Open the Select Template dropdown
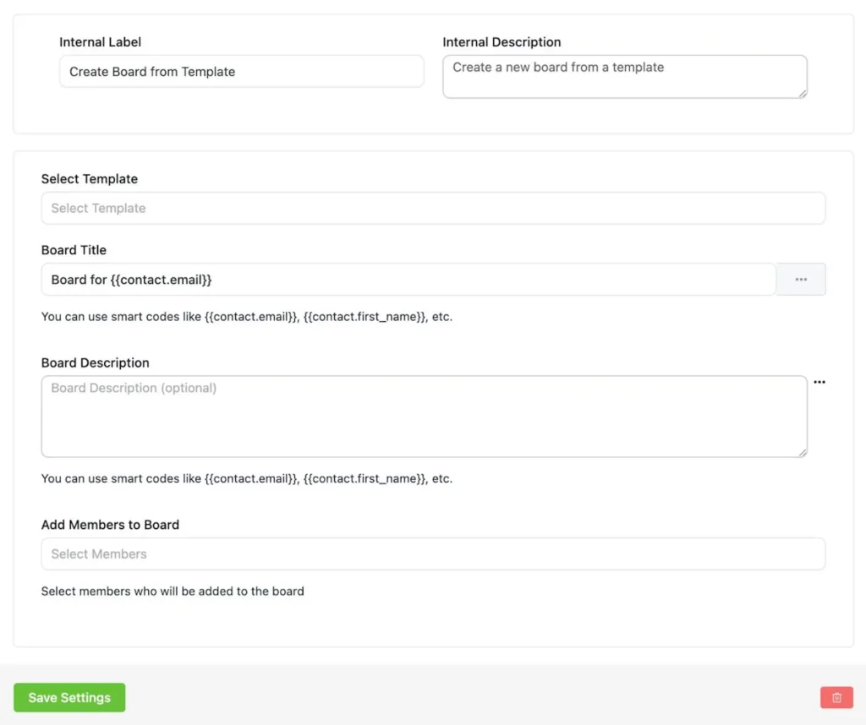The height and width of the screenshot is (725, 866). click(433, 208)
